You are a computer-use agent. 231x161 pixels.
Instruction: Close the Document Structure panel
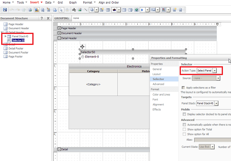tap(48, 18)
